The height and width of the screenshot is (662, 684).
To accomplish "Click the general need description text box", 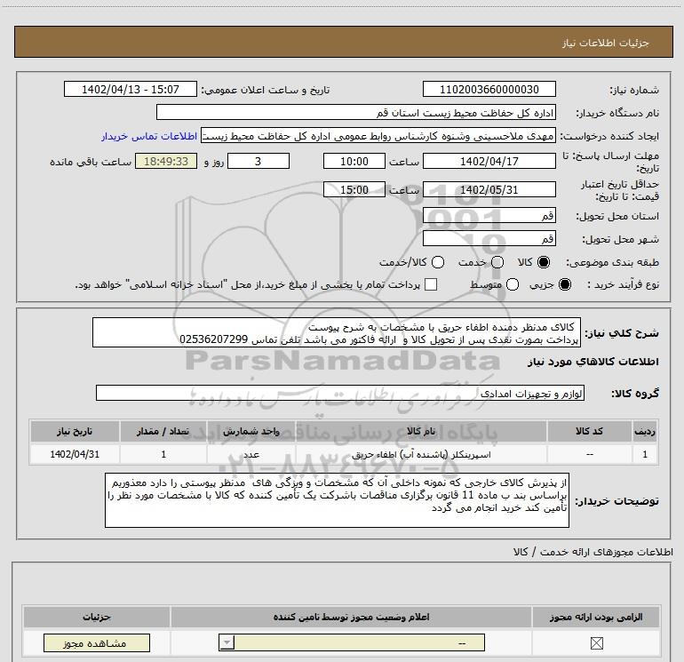I will (x=337, y=332).
